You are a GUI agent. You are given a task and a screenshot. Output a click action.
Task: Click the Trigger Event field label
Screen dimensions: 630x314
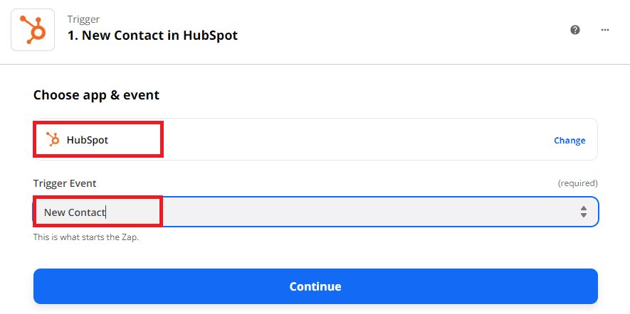click(x=65, y=183)
